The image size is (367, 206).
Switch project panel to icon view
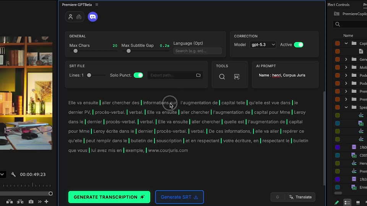[358, 203]
